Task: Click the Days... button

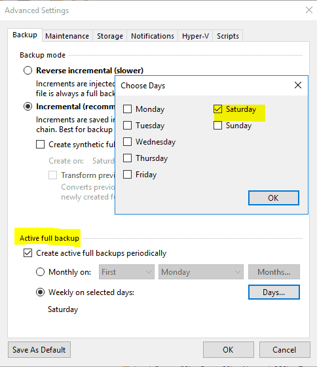Action: click(x=274, y=292)
